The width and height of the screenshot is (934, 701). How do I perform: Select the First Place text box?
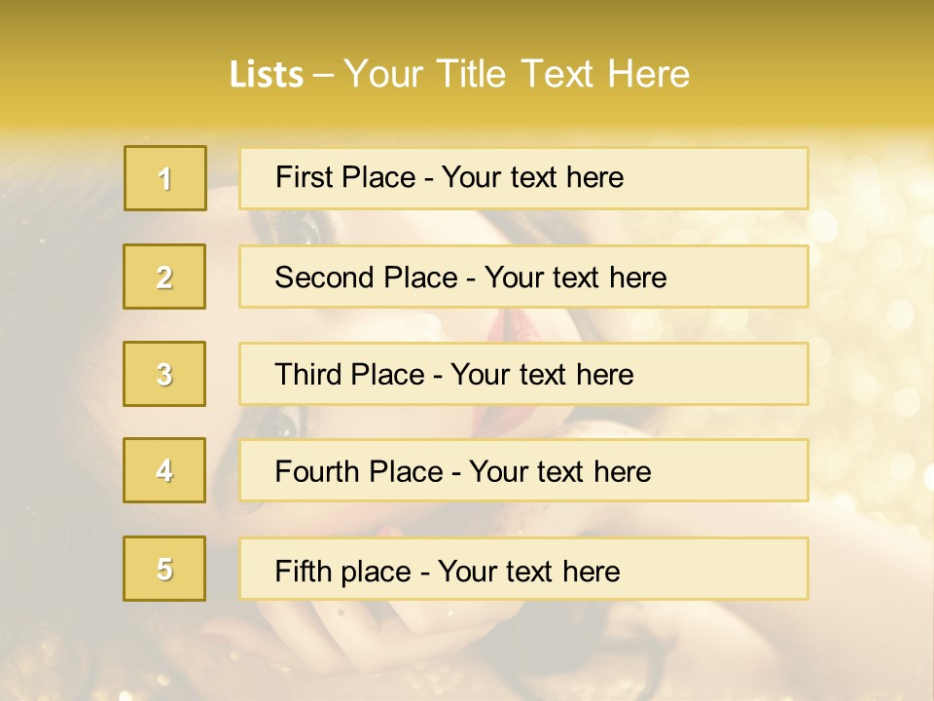point(523,178)
